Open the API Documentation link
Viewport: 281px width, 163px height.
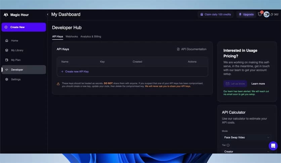192,49
